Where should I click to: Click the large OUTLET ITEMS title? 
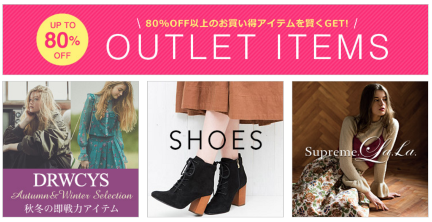[x=247, y=47]
